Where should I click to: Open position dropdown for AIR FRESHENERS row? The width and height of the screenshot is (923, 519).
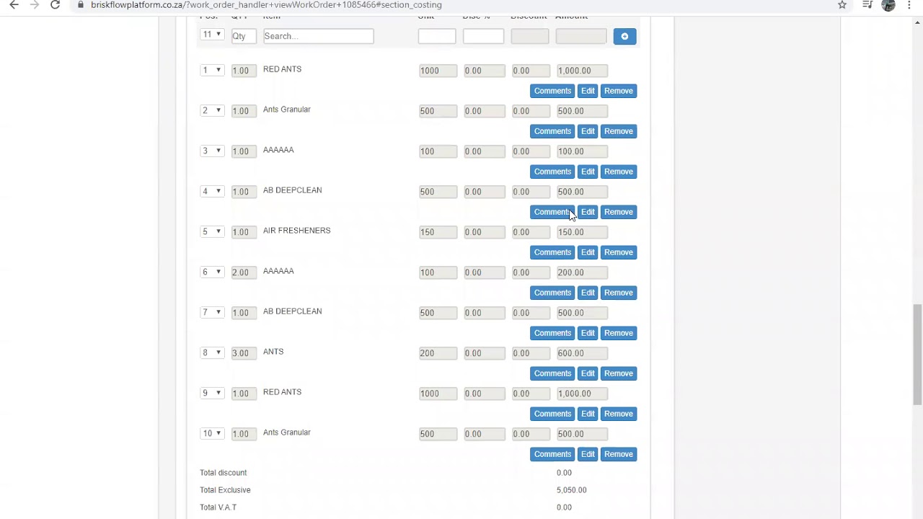[212, 231]
